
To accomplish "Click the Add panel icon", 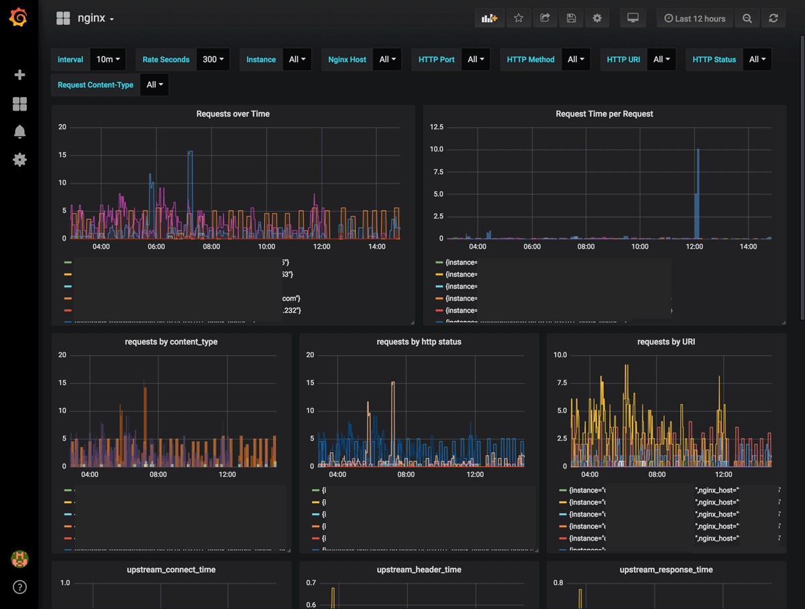I will (x=489, y=19).
